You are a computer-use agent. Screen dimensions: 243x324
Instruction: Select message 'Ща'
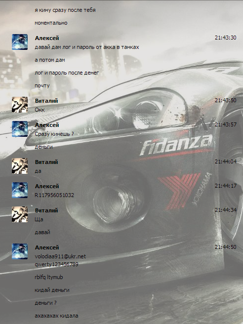coord(39,219)
